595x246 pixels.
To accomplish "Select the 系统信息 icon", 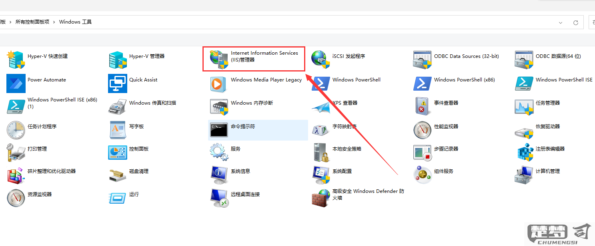I will (x=219, y=175).
